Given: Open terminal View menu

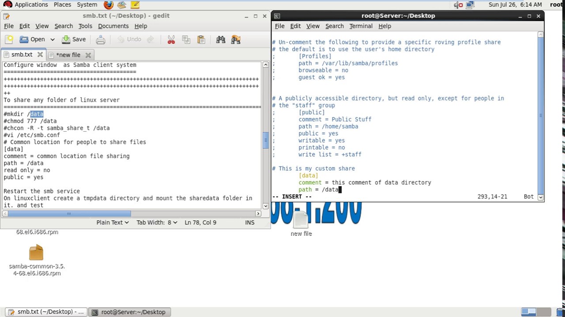Looking at the screenshot, I should pos(313,26).
